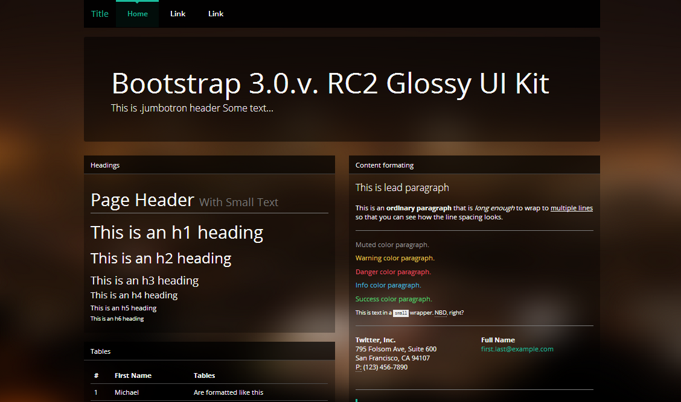Click the "Page Header" heading
Screen dimensions: 681x402
(x=142, y=200)
